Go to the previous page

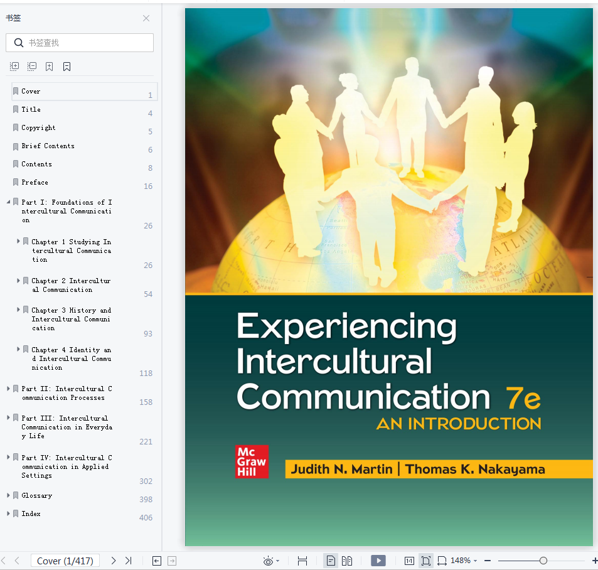[17, 561]
